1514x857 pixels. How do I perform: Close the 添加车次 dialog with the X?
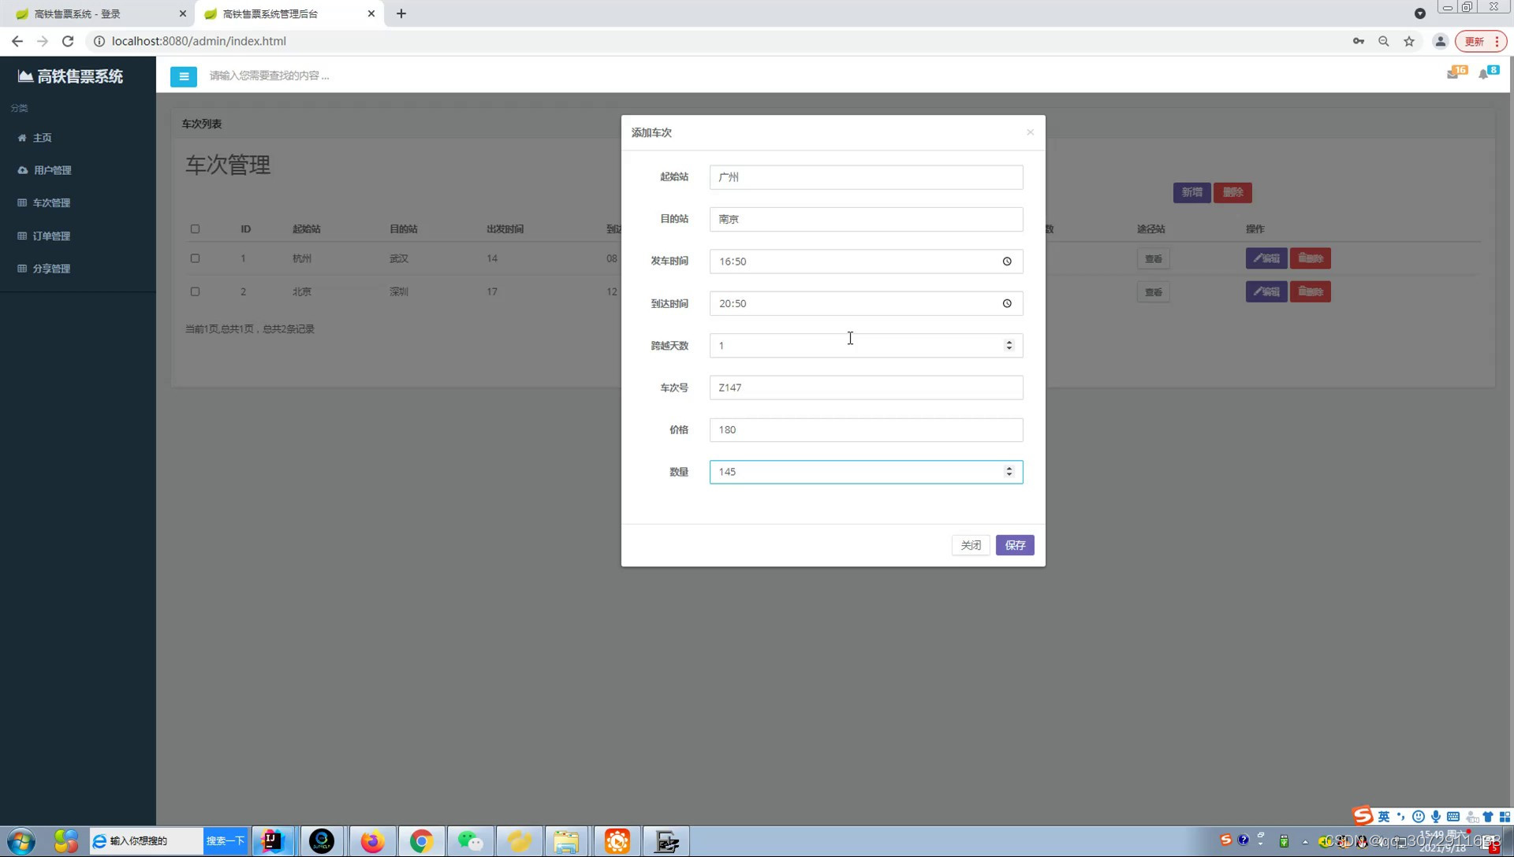(1030, 132)
